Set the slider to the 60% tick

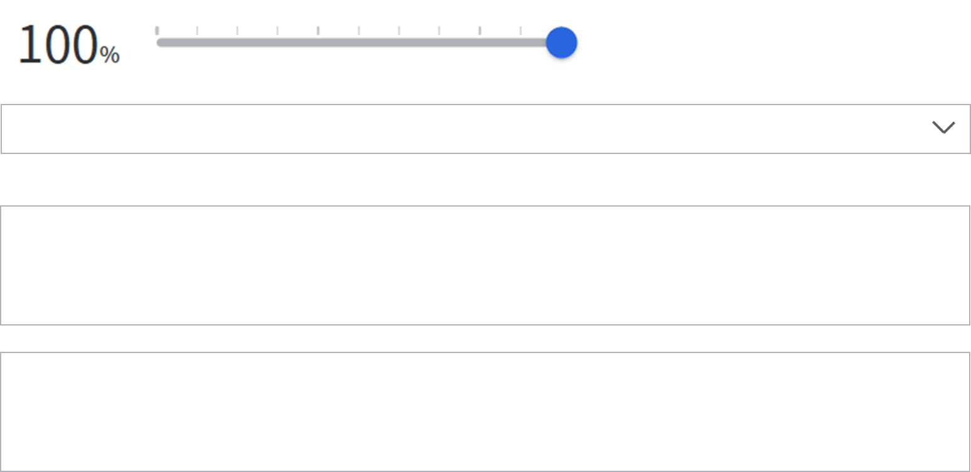coord(400,43)
